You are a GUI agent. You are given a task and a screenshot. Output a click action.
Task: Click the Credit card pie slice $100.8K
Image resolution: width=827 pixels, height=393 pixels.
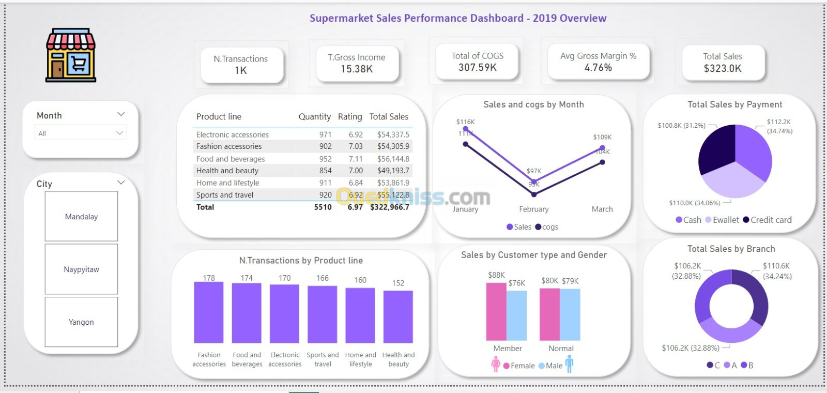tap(717, 148)
